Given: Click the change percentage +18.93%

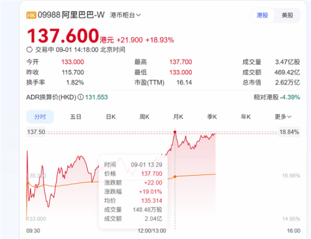Looking at the screenshot, I should click(159, 40).
